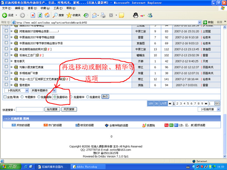
Task: Go to page 5 in pager
Action: tap(188, 103)
